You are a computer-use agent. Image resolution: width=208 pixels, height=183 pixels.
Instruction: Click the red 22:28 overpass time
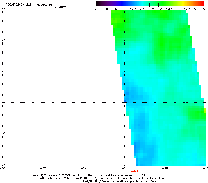pyautogui.click(x=134, y=171)
